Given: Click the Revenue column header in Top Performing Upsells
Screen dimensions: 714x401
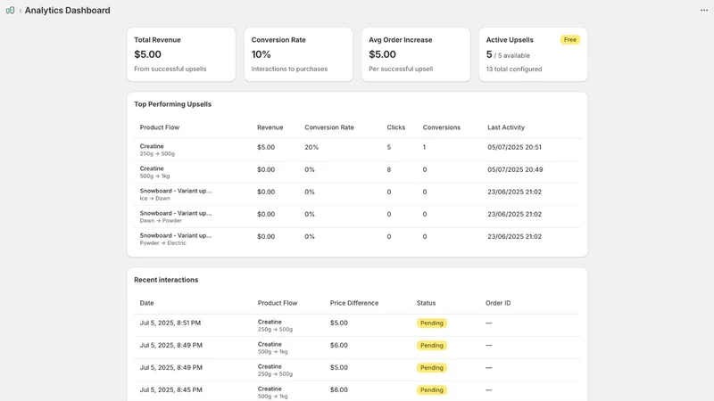Looking at the screenshot, I should [x=270, y=127].
